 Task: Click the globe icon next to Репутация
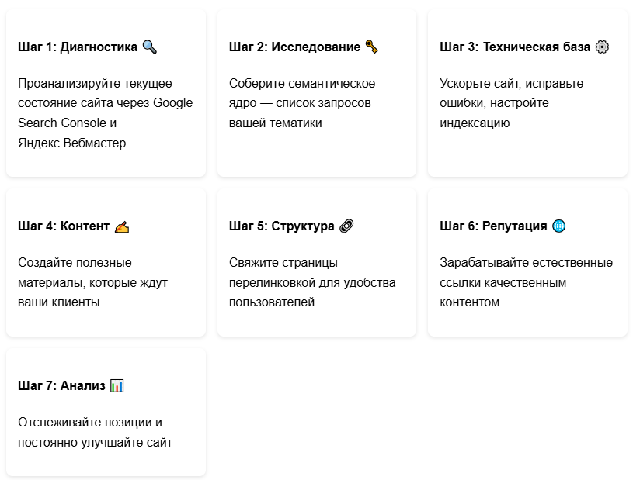tap(558, 226)
